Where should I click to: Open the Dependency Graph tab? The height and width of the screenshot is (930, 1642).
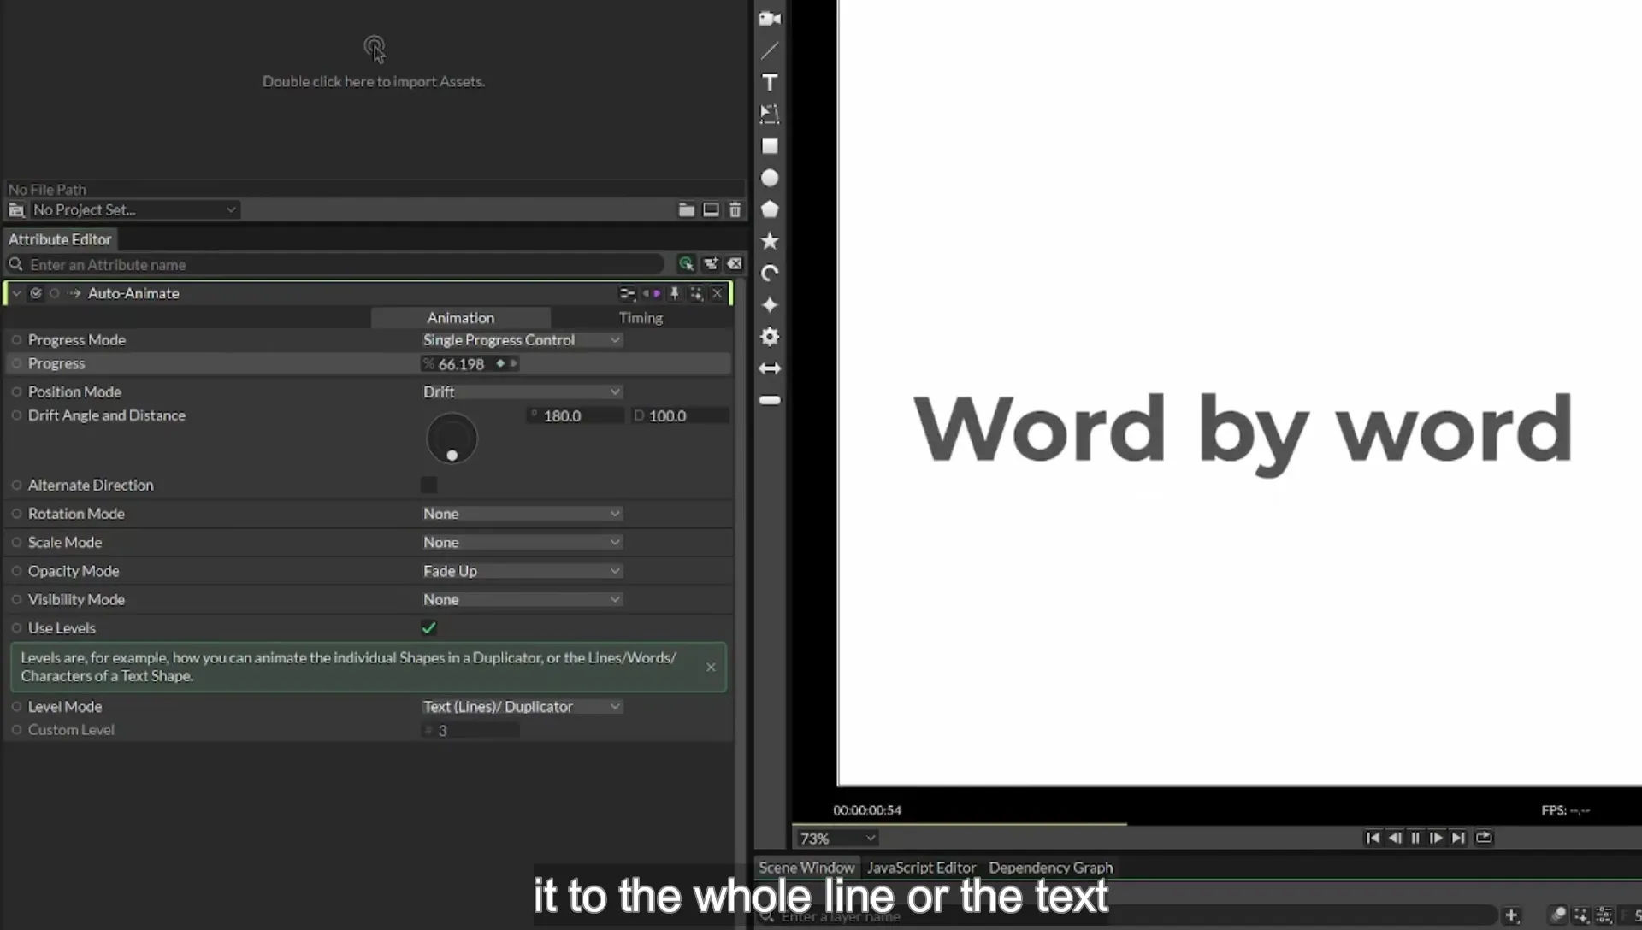click(x=1051, y=868)
